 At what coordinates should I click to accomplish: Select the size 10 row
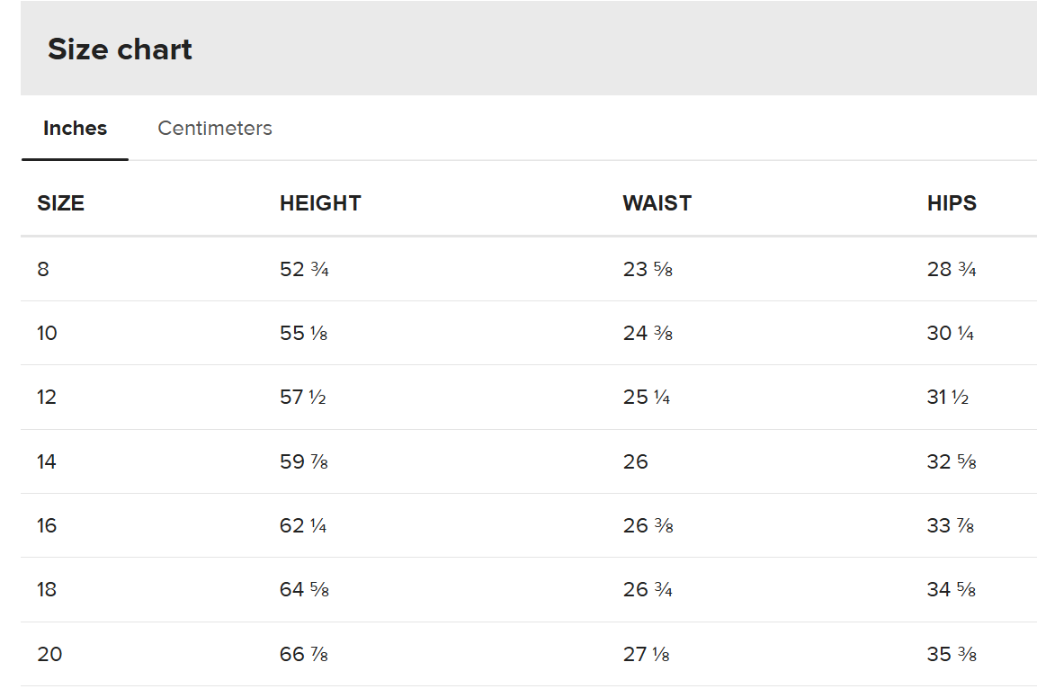tap(529, 334)
